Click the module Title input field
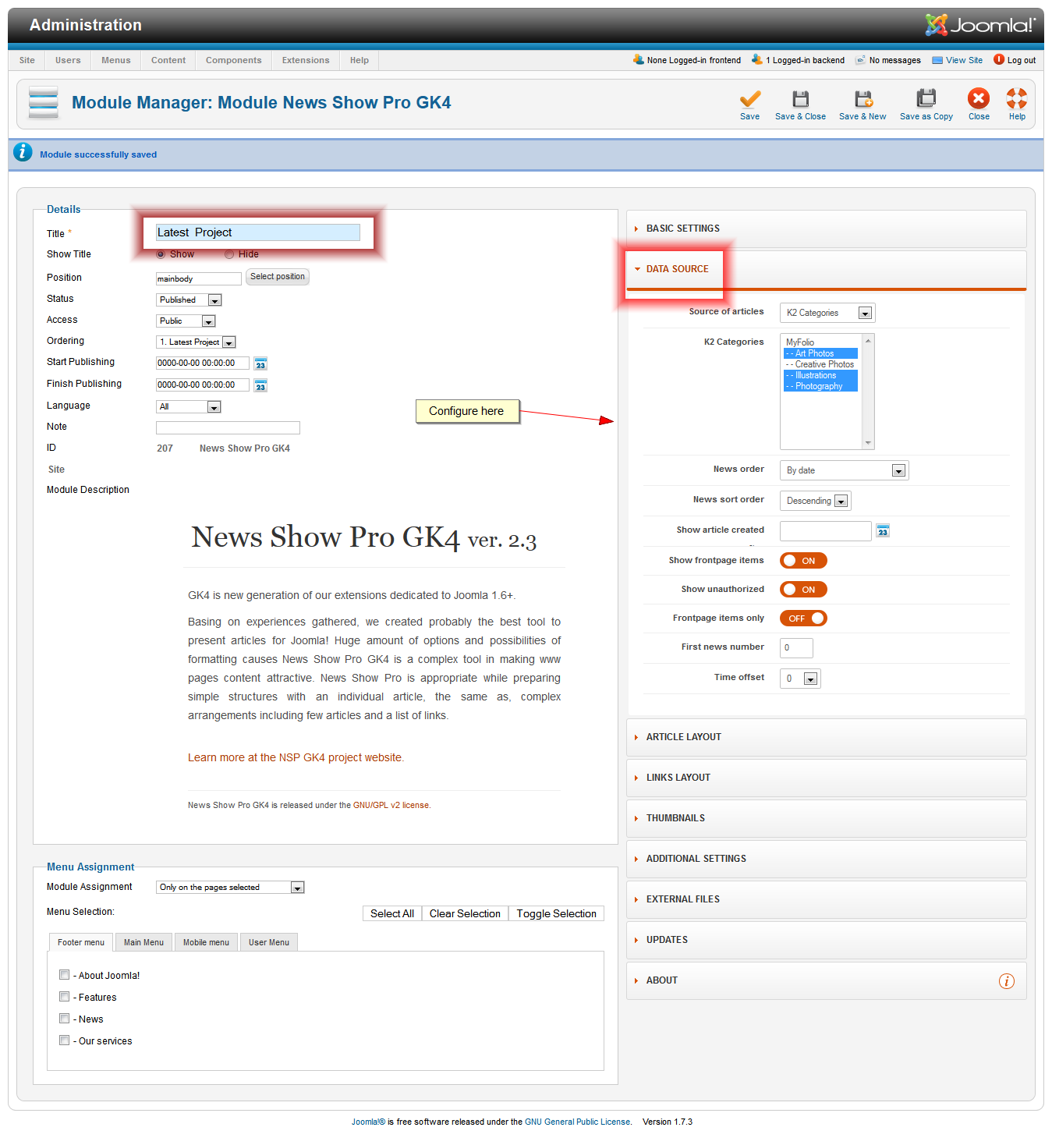Image resolution: width=1052 pixels, height=1145 pixels. 258,232
